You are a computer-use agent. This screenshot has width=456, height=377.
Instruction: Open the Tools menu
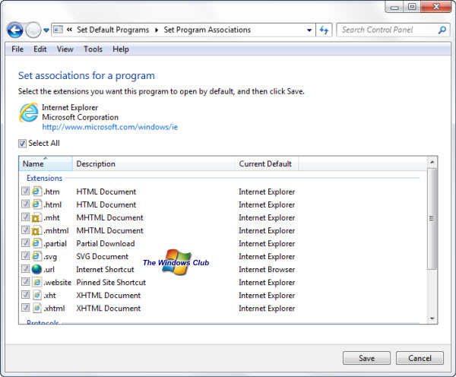(93, 49)
